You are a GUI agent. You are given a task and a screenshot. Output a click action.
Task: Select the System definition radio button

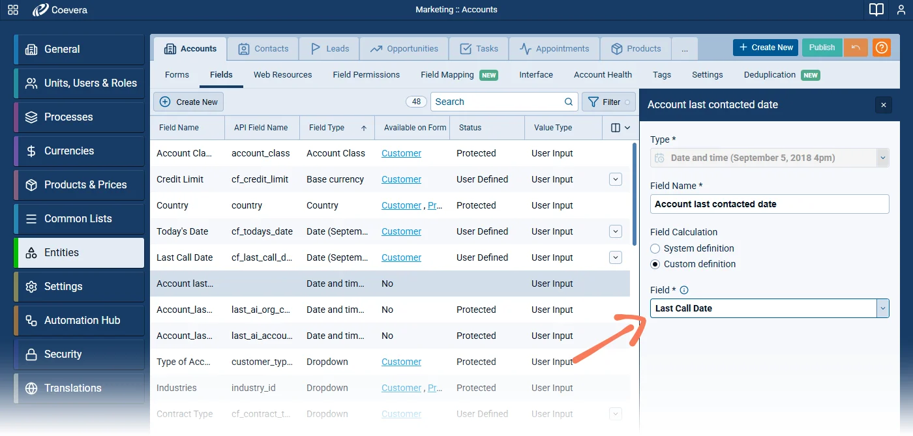click(x=655, y=248)
